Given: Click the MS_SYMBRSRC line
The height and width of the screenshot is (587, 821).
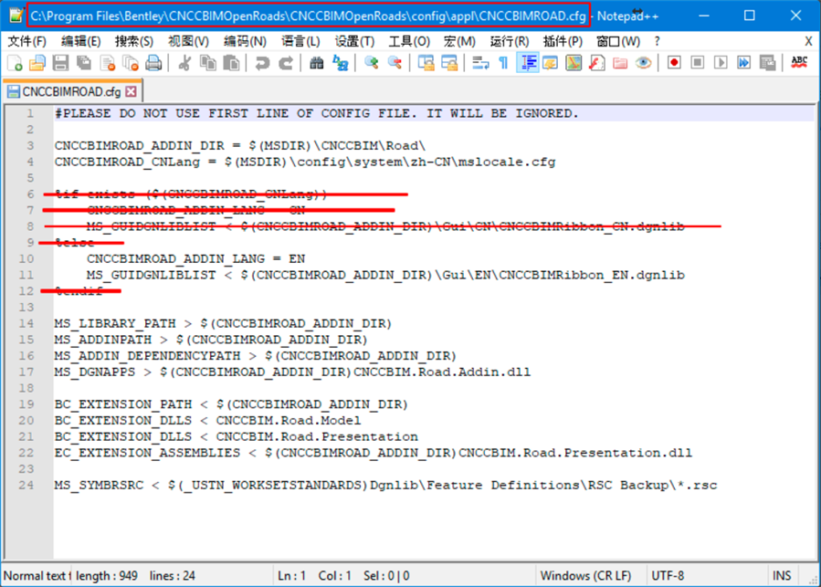Looking at the screenshot, I should (x=385, y=485).
